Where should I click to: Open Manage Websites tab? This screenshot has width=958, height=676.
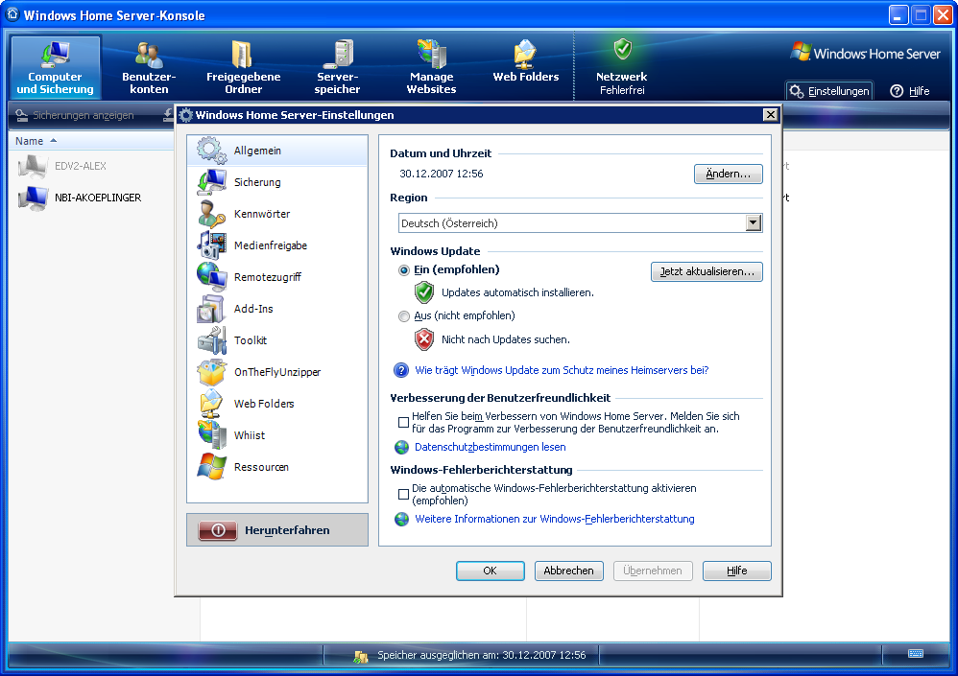[431, 67]
